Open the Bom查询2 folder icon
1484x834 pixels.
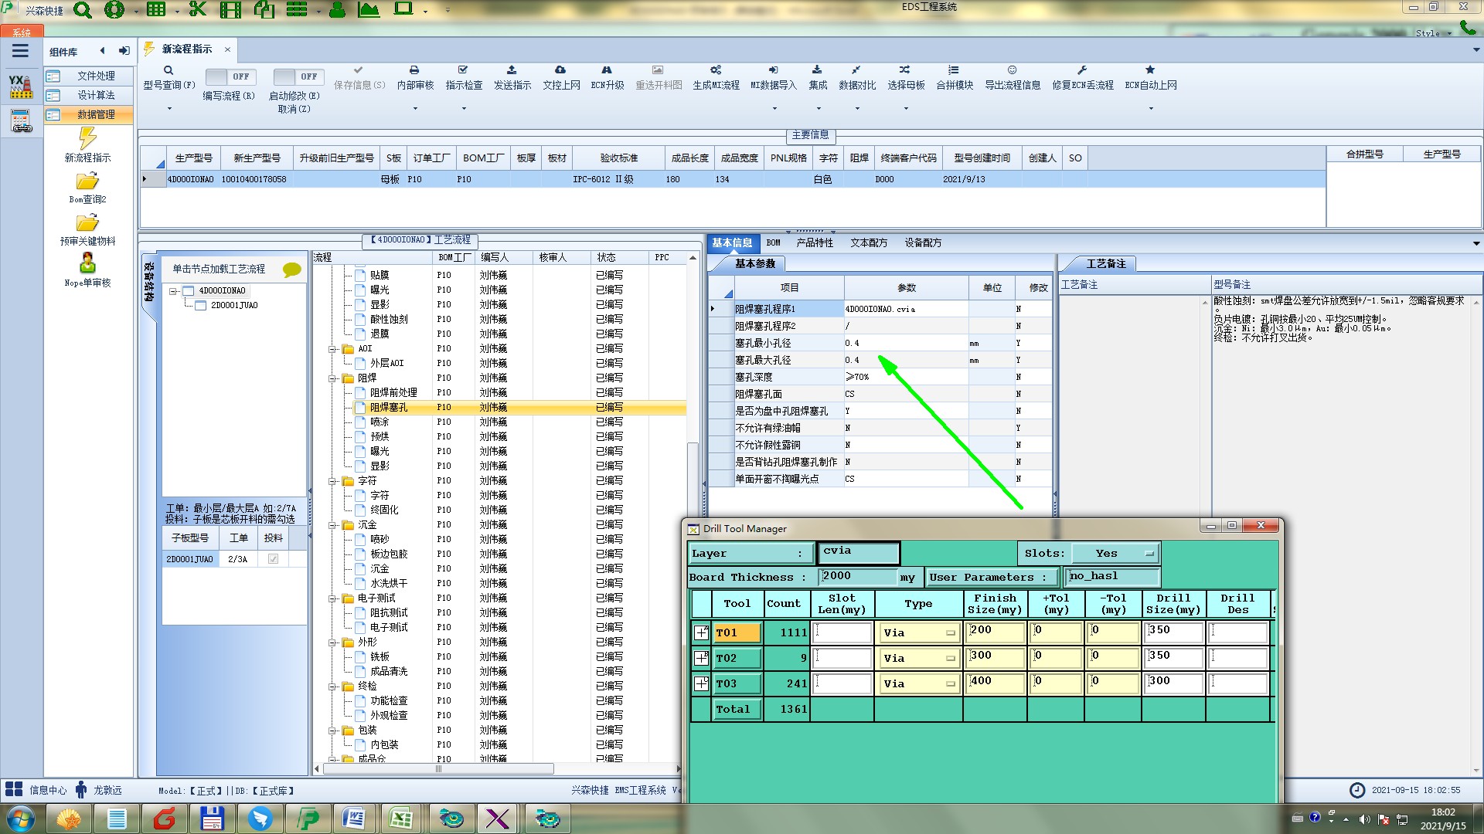(87, 181)
